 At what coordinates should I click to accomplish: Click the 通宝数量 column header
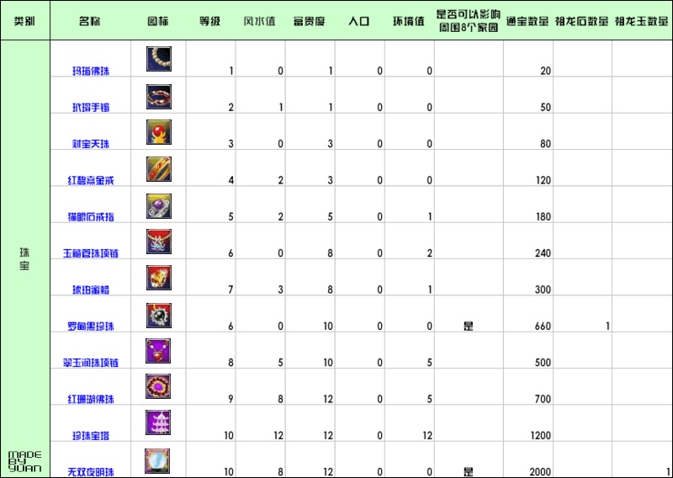pyautogui.click(x=528, y=21)
